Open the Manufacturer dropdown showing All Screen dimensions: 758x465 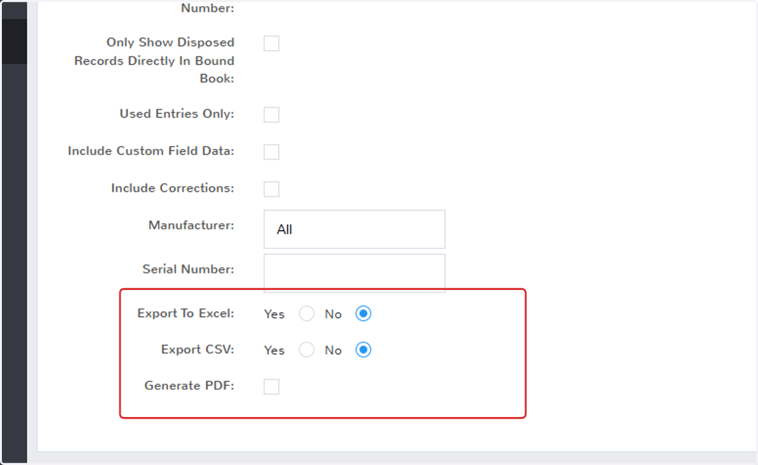point(354,229)
